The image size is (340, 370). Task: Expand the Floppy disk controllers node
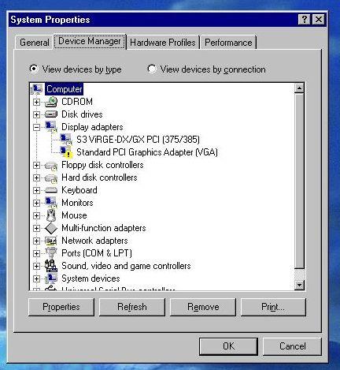pos(36,165)
